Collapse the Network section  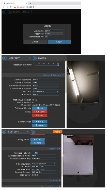[54, 149]
